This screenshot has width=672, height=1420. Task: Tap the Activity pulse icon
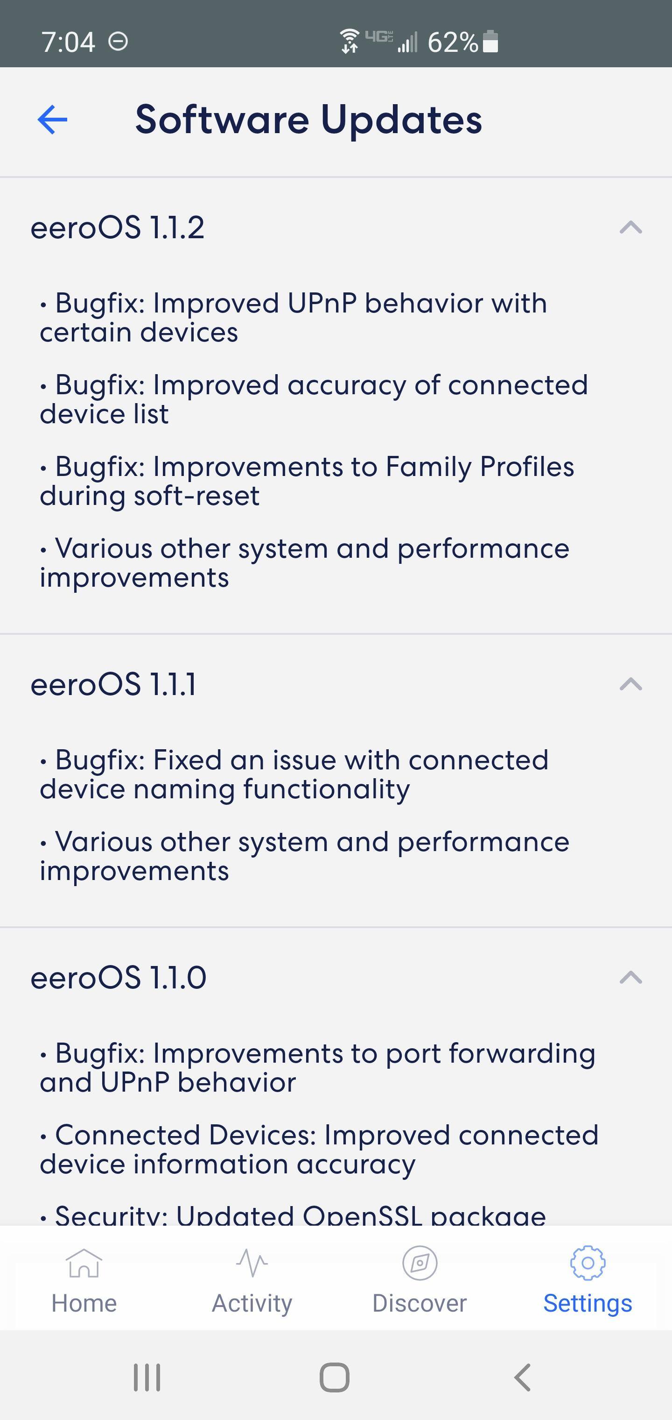pyautogui.click(x=252, y=1264)
